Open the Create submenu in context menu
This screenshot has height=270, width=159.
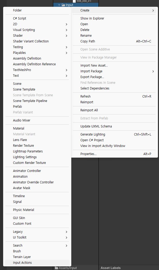click(114, 10)
